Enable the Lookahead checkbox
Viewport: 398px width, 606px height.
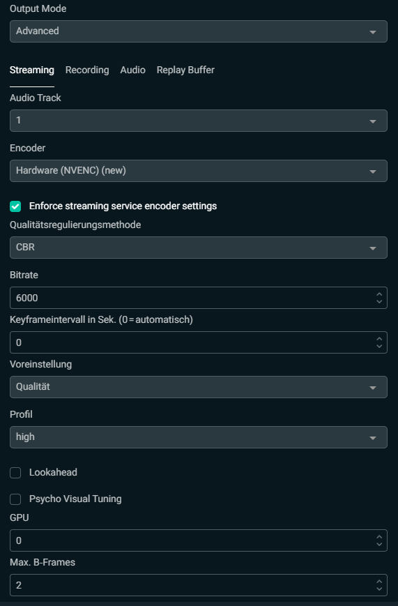15,473
